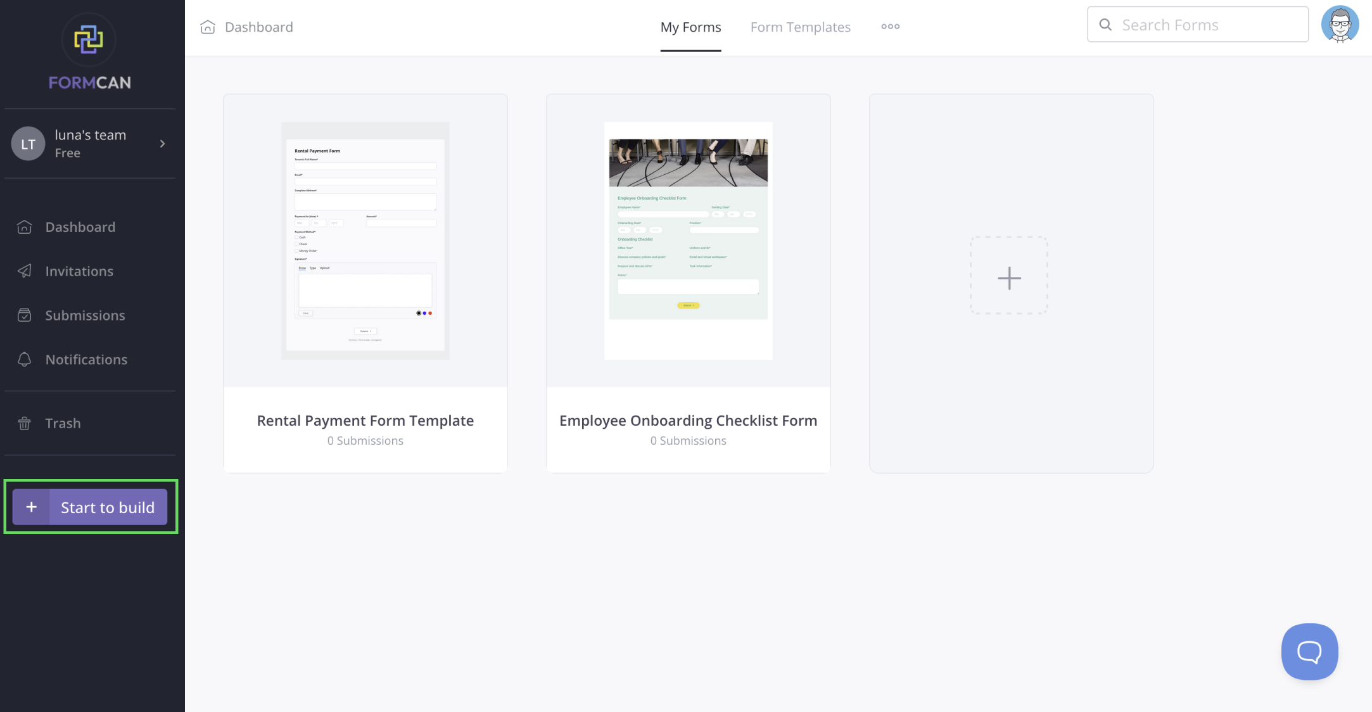Open the three-dot overflow menu
The image size is (1372, 712).
890,25
